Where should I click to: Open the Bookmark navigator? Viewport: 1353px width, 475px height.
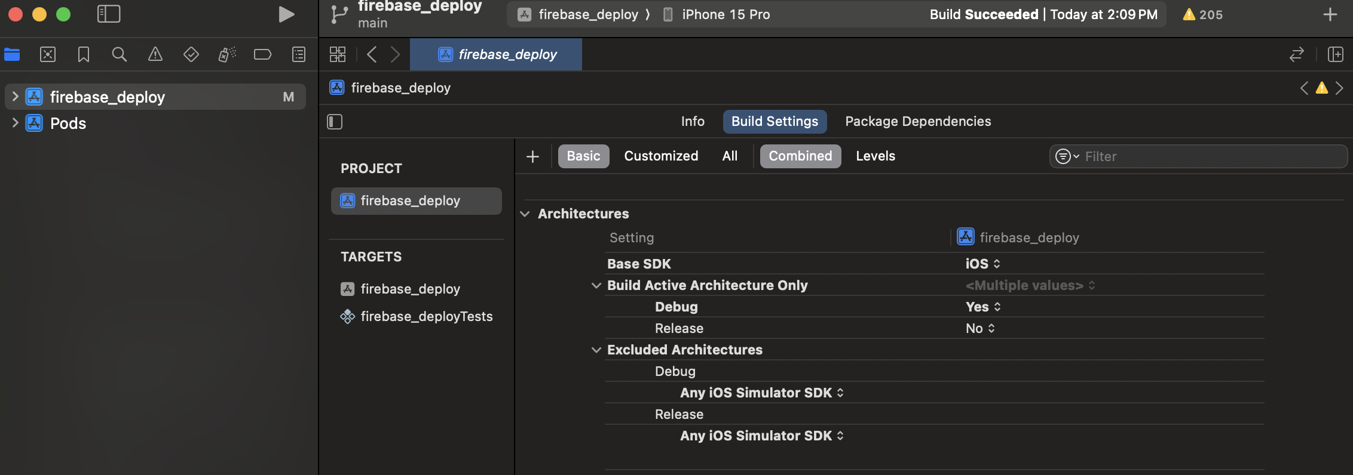(x=84, y=55)
